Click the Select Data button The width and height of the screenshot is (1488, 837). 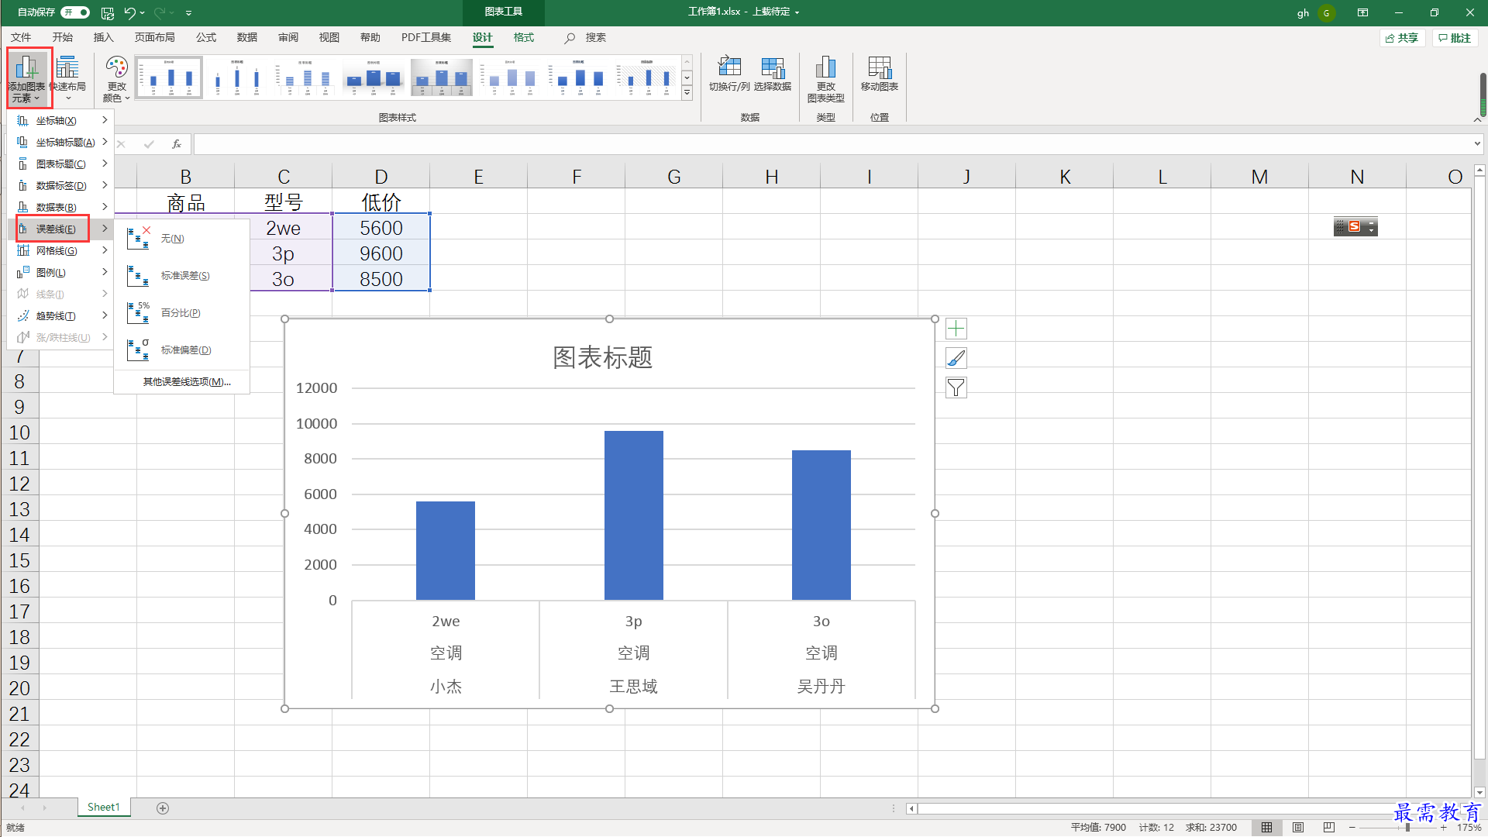pos(773,74)
